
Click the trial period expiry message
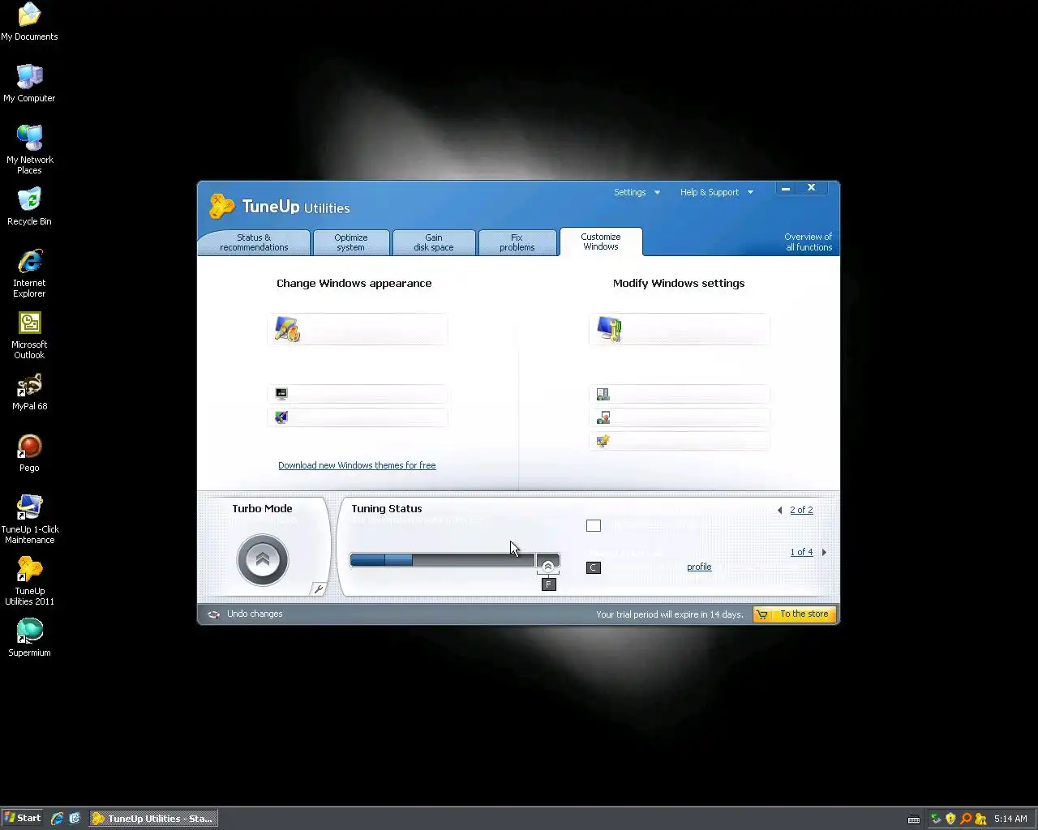(670, 614)
